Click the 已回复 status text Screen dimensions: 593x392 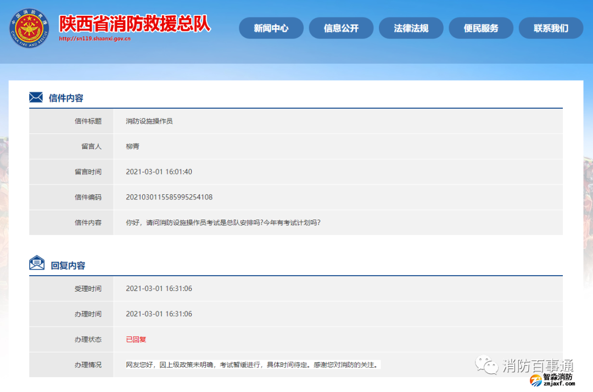pyautogui.click(x=136, y=339)
